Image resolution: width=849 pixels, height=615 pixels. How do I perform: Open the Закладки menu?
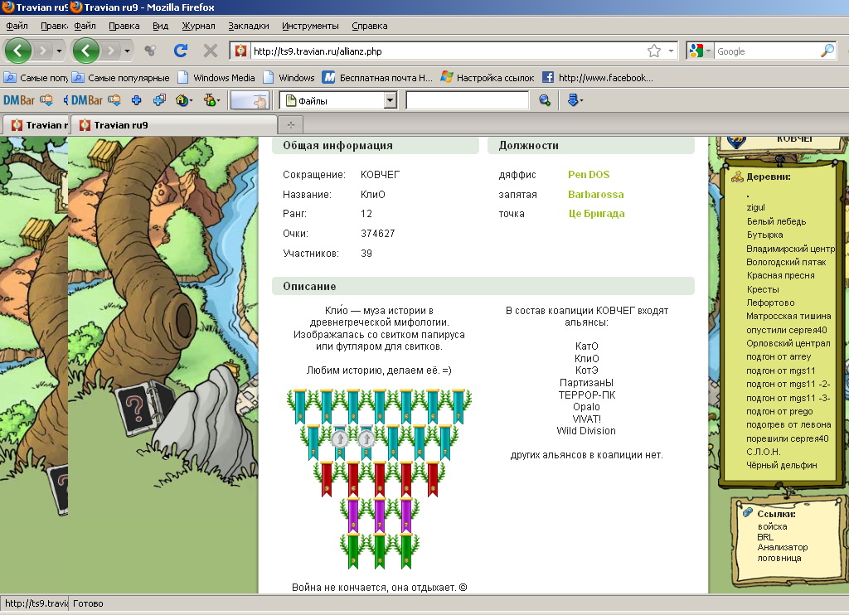point(249,26)
